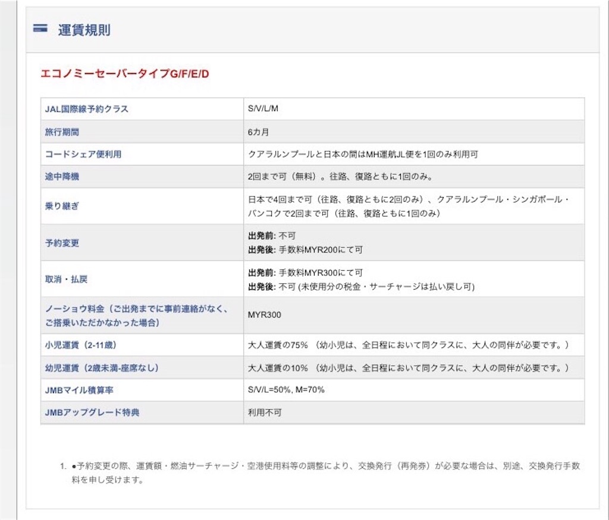Select 出発前: 不可 in 予約変更 row
Screen dimensions: 609x520
pos(271,236)
